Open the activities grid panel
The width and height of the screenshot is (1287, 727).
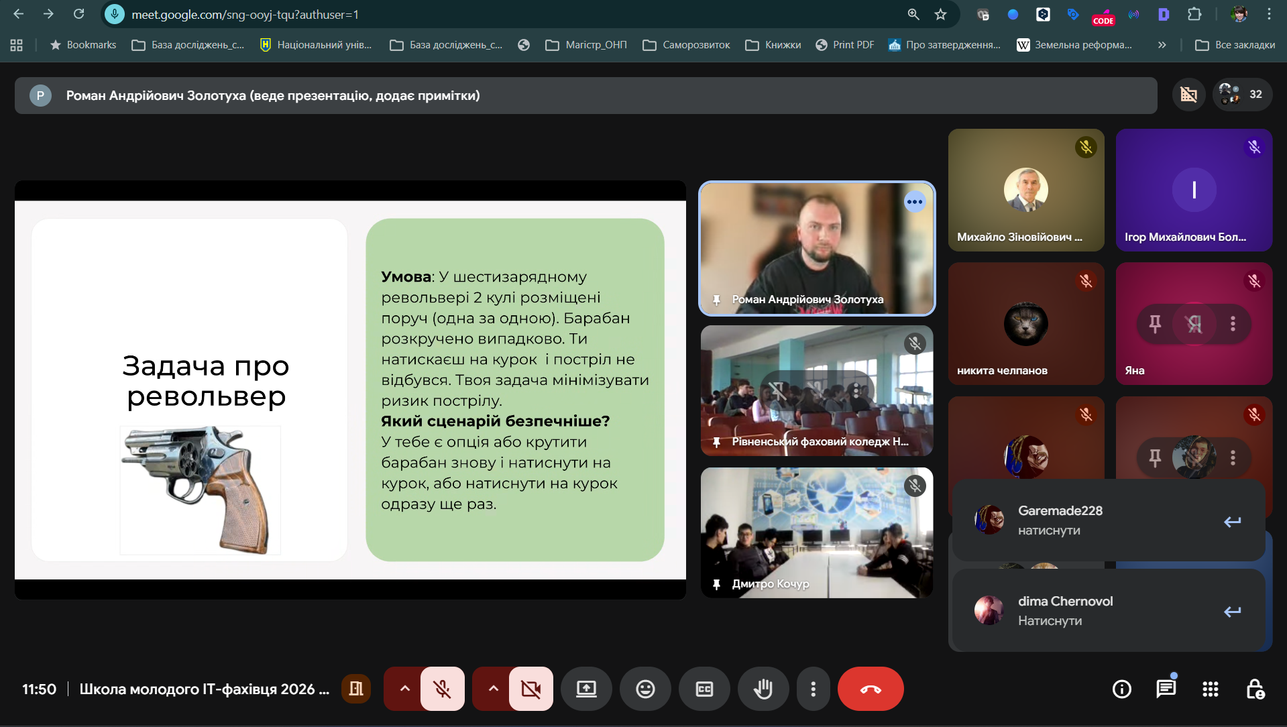[x=1211, y=689]
